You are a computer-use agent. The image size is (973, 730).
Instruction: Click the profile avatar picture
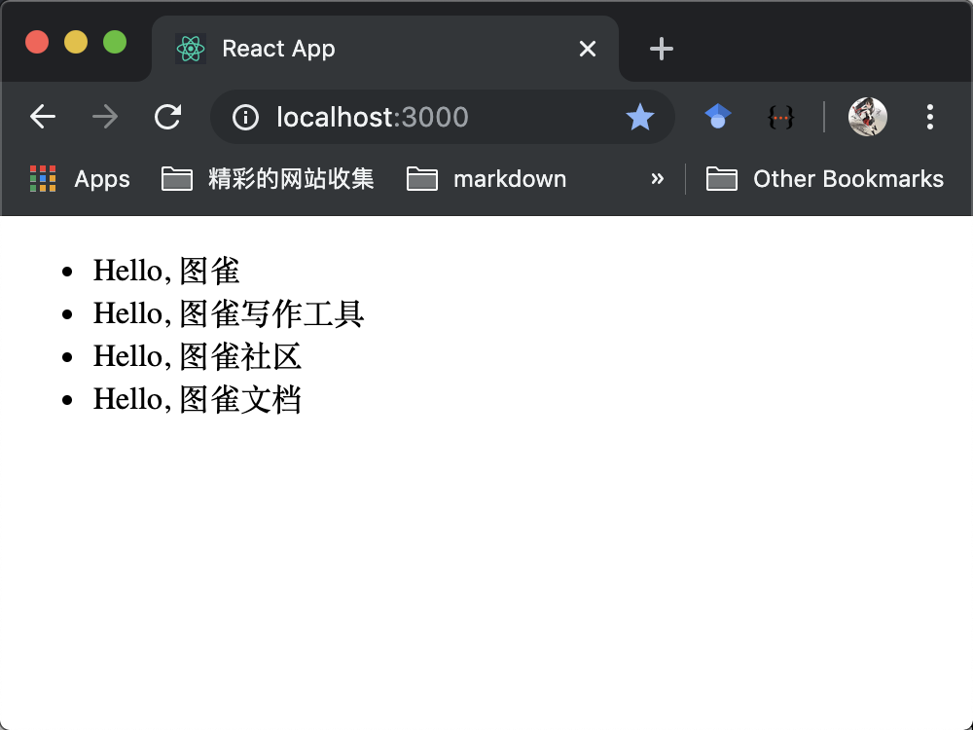(866, 116)
